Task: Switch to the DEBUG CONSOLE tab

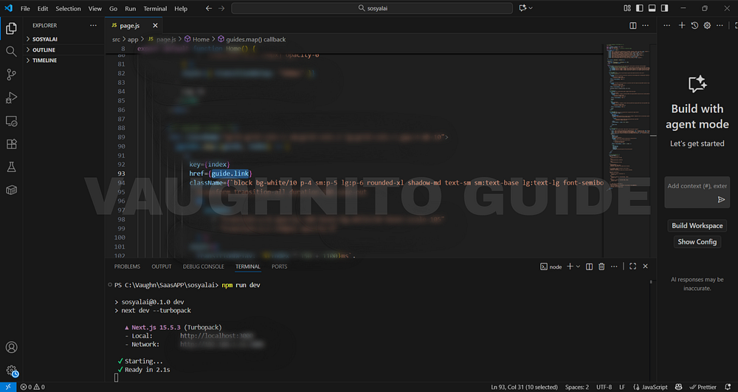Action: (x=204, y=267)
